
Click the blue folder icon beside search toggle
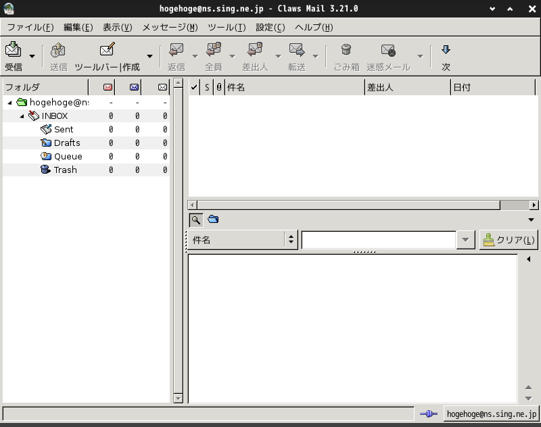click(213, 219)
